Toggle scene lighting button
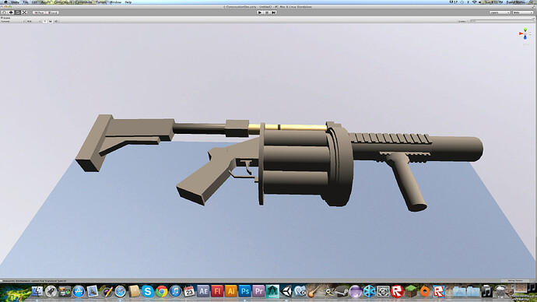Screen dimensions: 537x302 tap(45, 21)
